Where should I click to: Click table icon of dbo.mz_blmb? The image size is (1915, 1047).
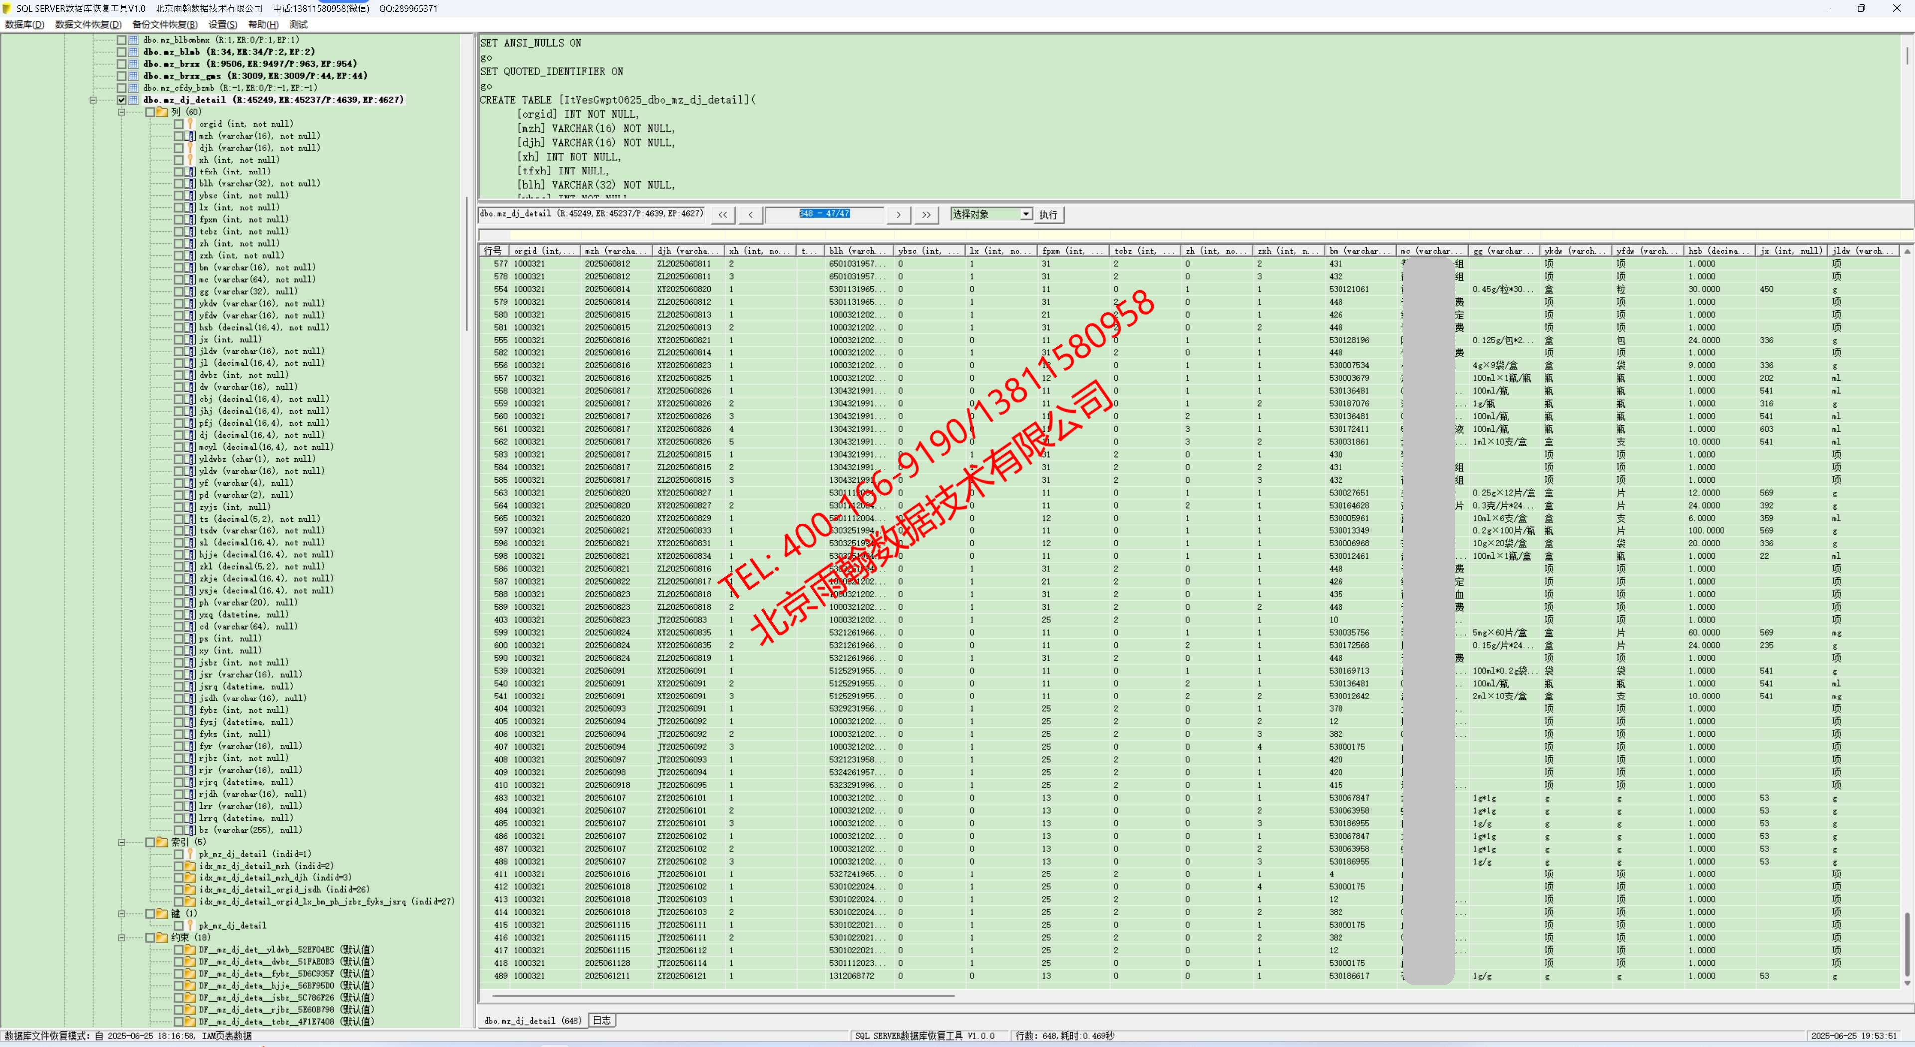(134, 52)
